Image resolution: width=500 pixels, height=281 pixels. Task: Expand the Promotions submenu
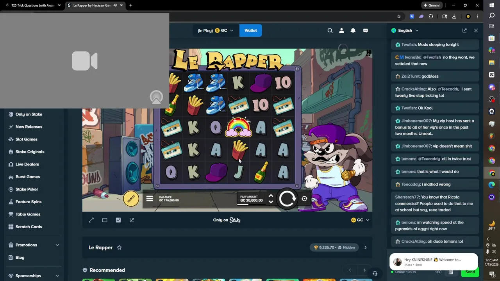[x=57, y=245]
